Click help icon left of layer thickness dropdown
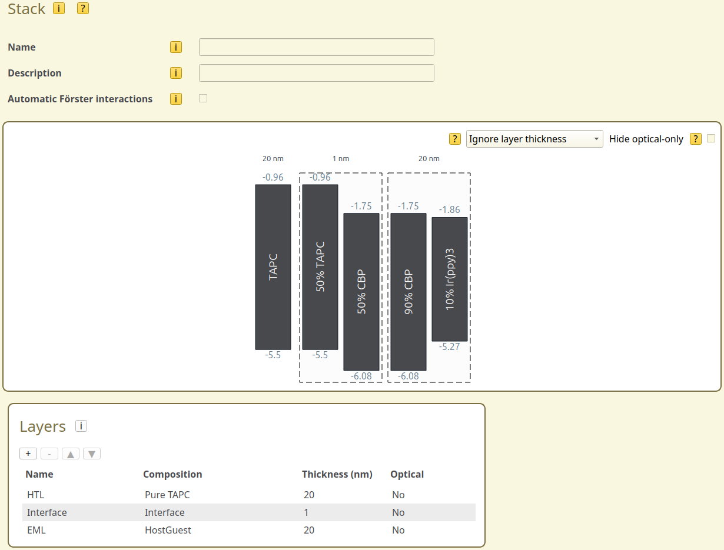The height and width of the screenshot is (550, 724). click(x=455, y=139)
